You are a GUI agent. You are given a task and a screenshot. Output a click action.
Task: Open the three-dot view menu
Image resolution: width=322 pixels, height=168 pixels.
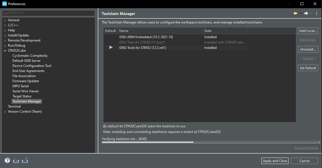(317, 13)
